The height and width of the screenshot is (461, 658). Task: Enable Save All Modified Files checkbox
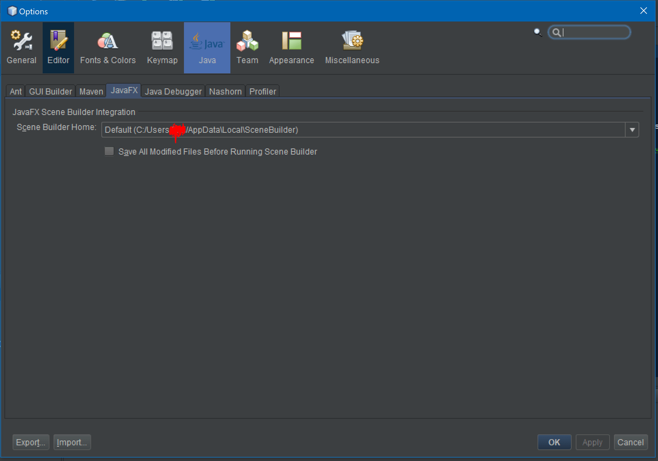click(x=109, y=152)
